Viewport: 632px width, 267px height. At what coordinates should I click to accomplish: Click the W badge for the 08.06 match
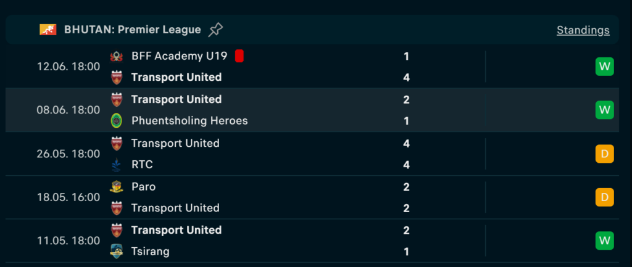(x=605, y=110)
